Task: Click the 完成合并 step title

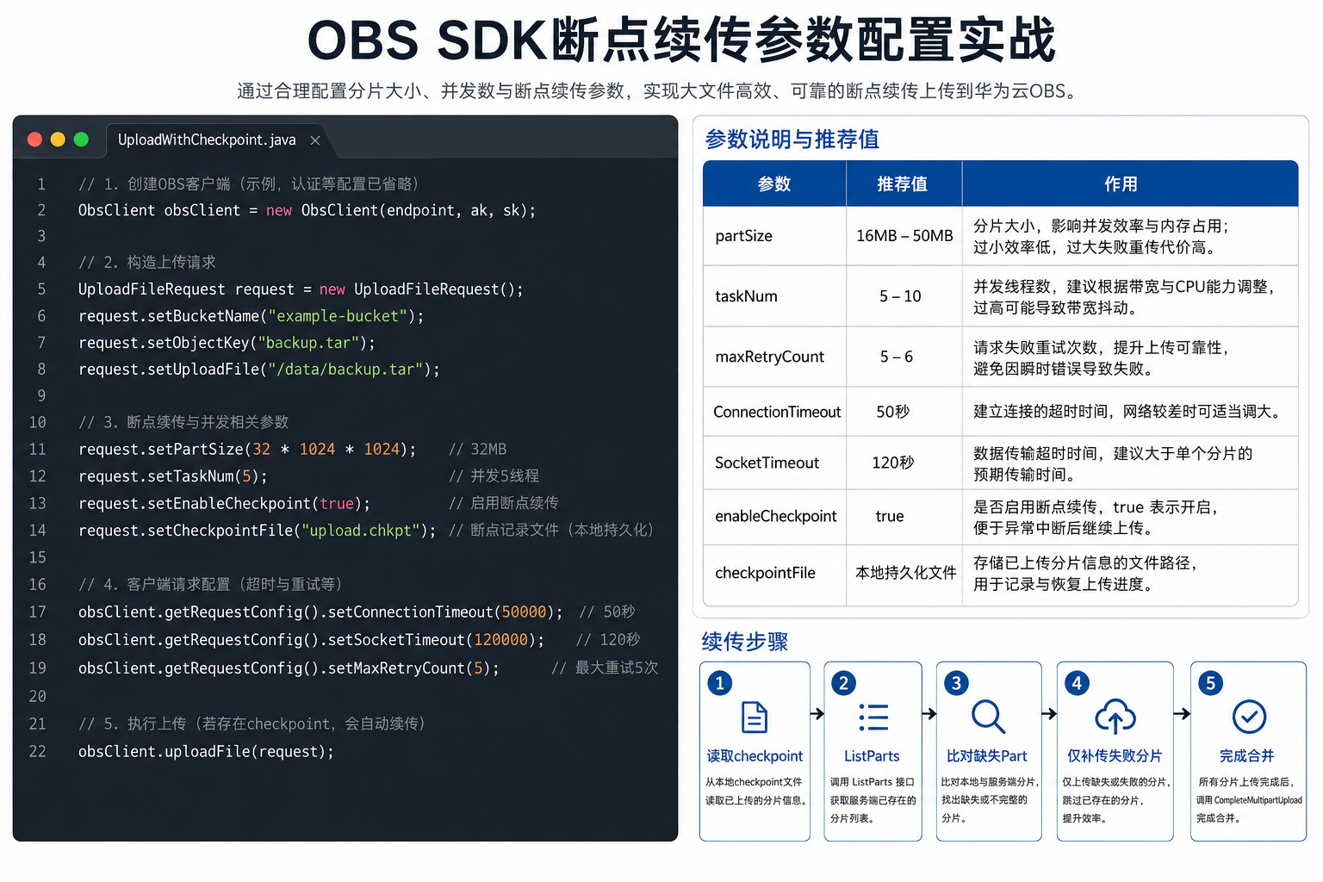Action: 1246,756
